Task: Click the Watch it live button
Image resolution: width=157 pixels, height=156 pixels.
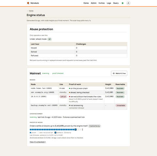Action: (119, 73)
